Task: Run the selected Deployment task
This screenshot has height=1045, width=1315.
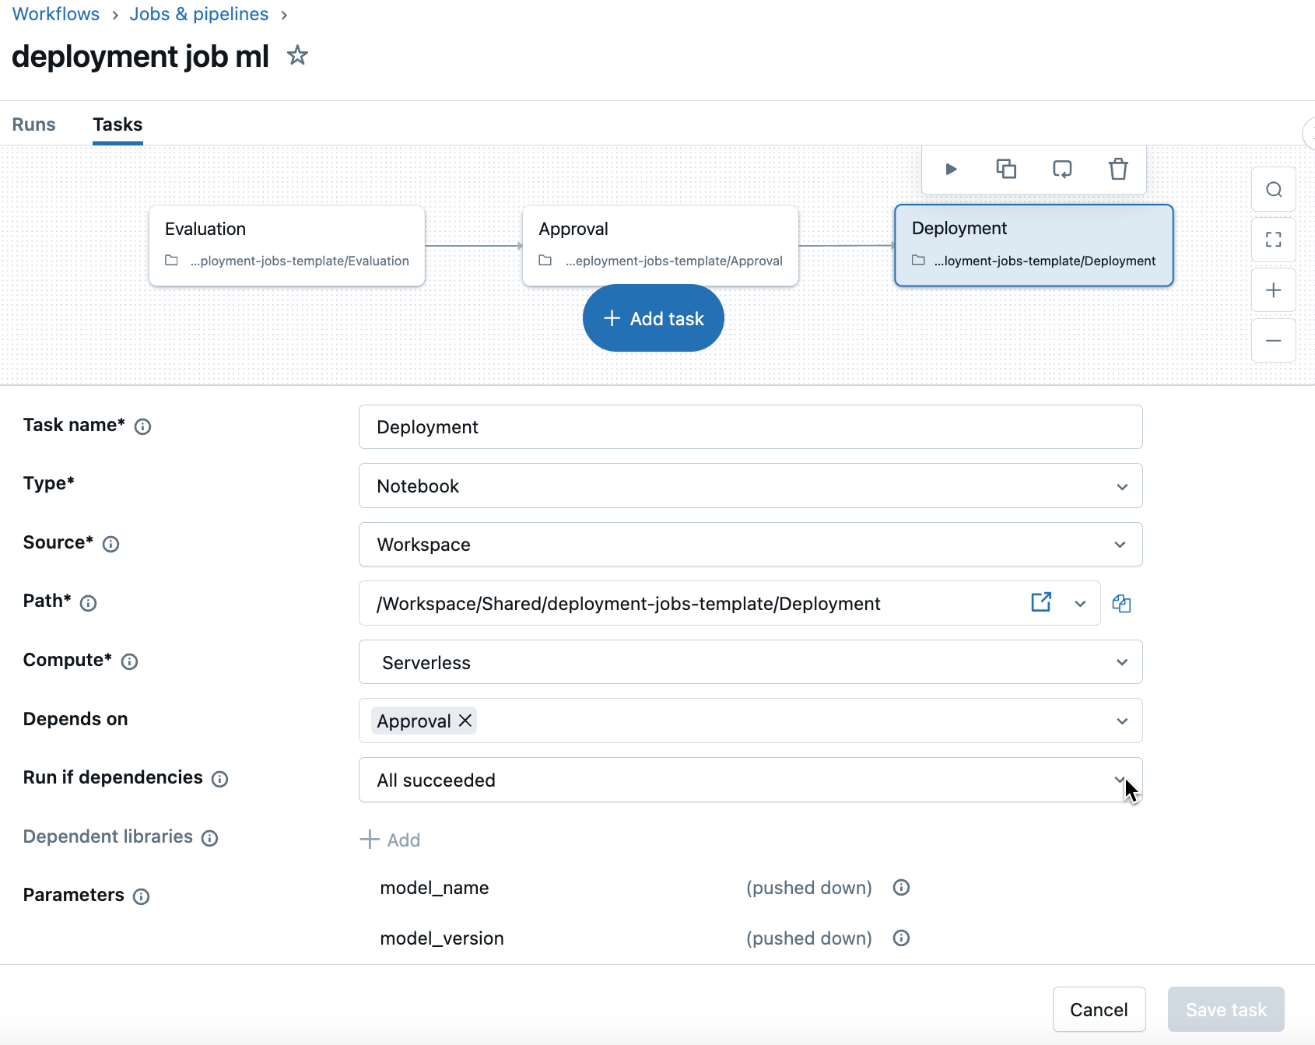Action: [x=950, y=169]
